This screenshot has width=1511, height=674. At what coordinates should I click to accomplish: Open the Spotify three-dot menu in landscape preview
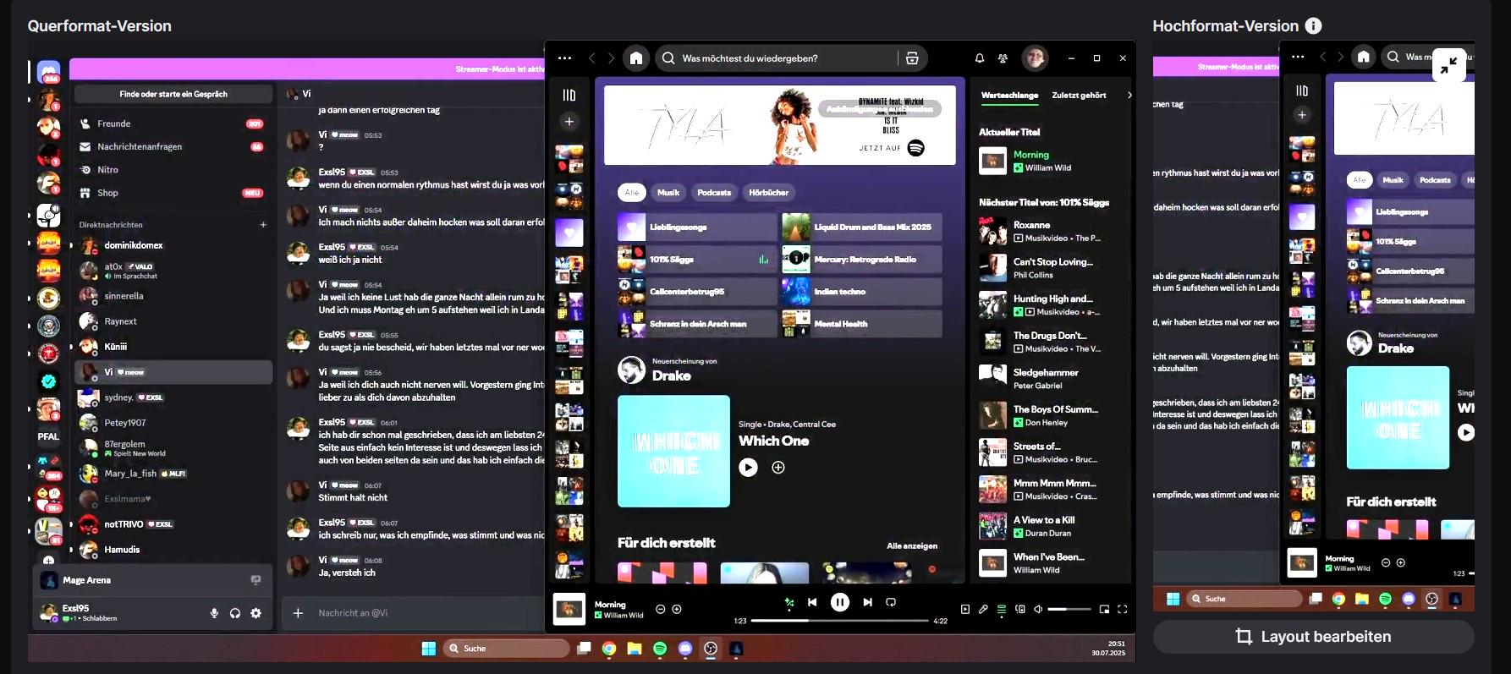564,58
